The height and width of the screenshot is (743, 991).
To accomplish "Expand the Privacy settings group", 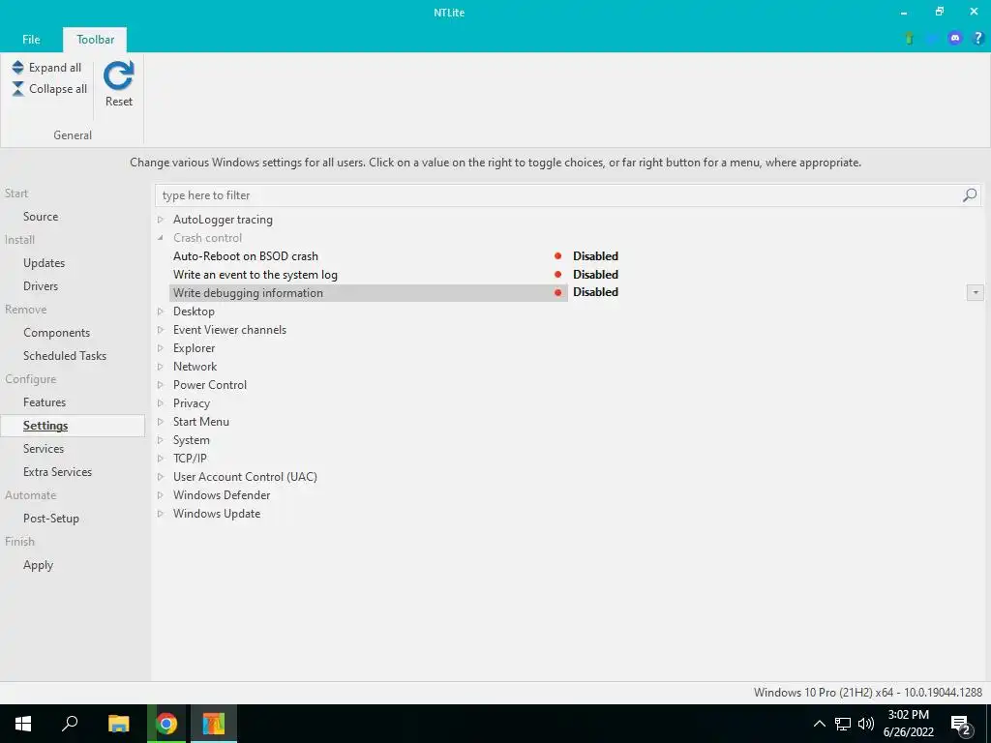I will (161, 402).
